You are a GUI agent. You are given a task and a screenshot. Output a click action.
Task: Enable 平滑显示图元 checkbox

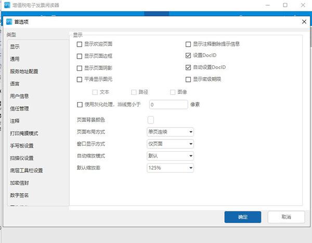tap(80, 79)
